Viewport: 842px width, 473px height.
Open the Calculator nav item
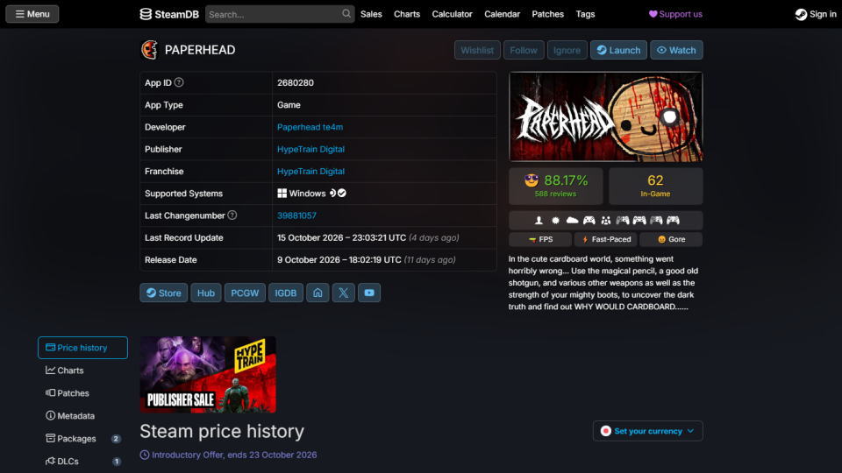coord(453,14)
